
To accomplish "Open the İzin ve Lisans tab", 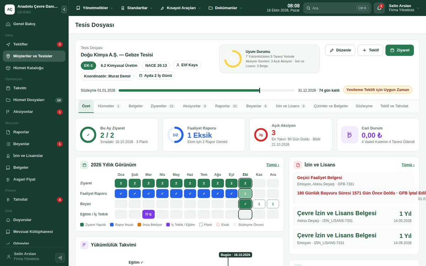I will click(291, 106).
